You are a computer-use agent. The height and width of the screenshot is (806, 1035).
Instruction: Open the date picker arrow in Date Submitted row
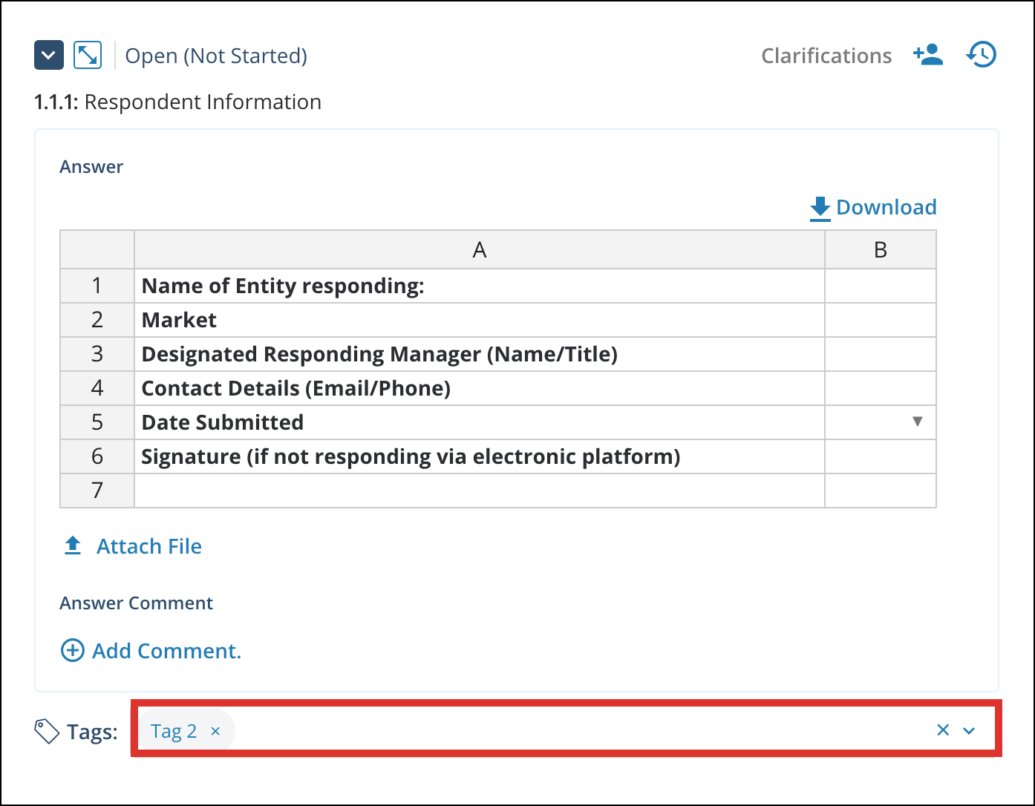point(918,422)
